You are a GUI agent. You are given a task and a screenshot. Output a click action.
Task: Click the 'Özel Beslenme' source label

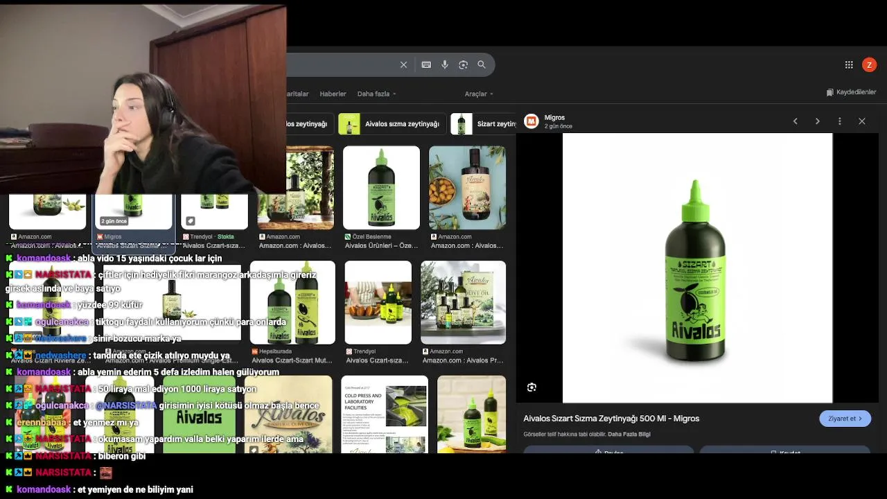coord(371,236)
